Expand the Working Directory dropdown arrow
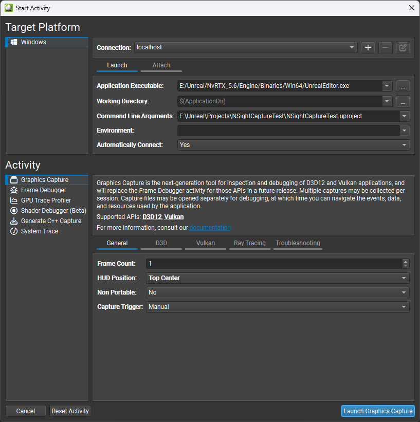 (x=387, y=101)
